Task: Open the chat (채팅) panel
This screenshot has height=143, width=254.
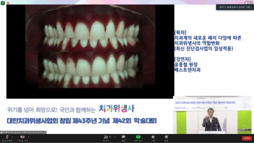Action: click(123, 139)
